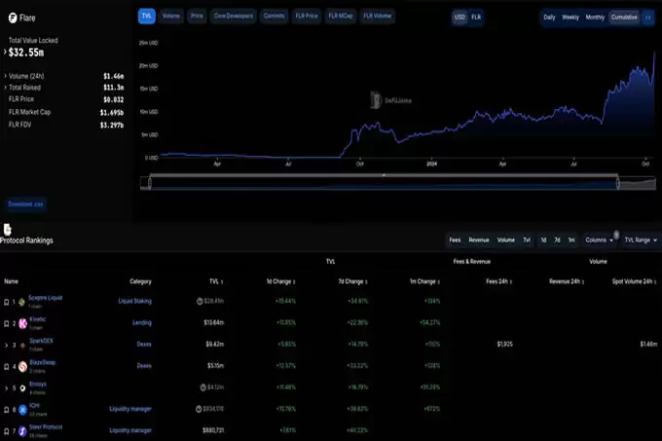Show the Fees column group

click(x=455, y=240)
